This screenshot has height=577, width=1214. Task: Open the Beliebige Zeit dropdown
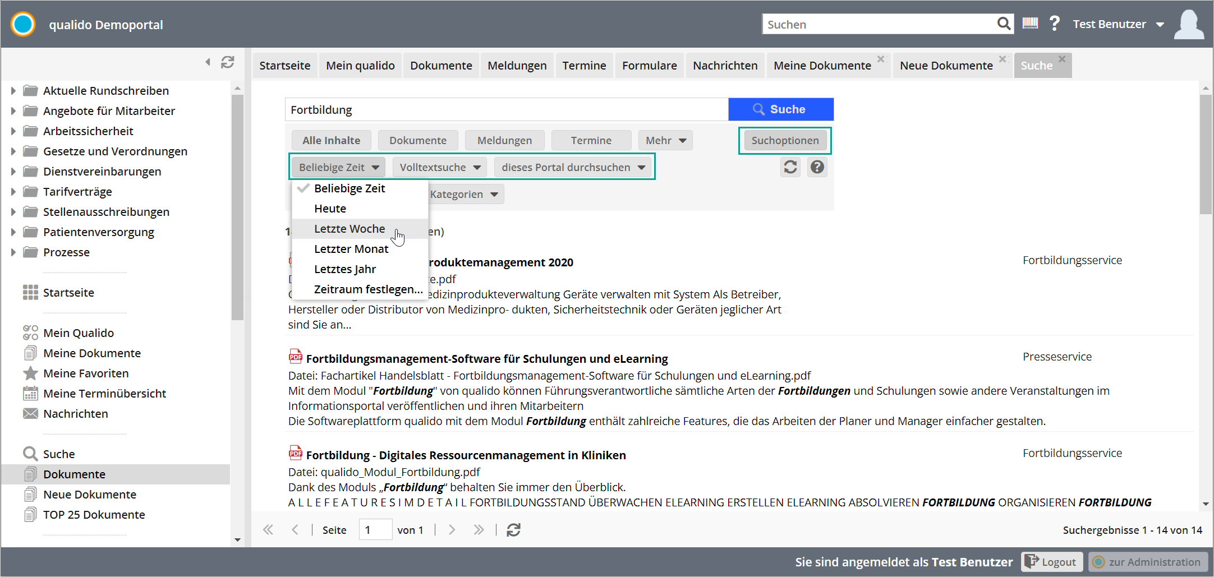338,167
